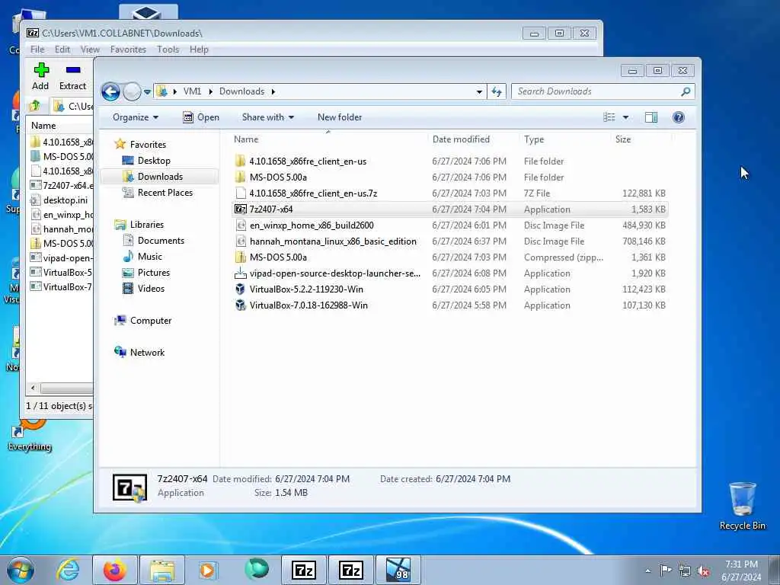
Task: Launch Firefox from taskbar
Action: click(x=115, y=570)
